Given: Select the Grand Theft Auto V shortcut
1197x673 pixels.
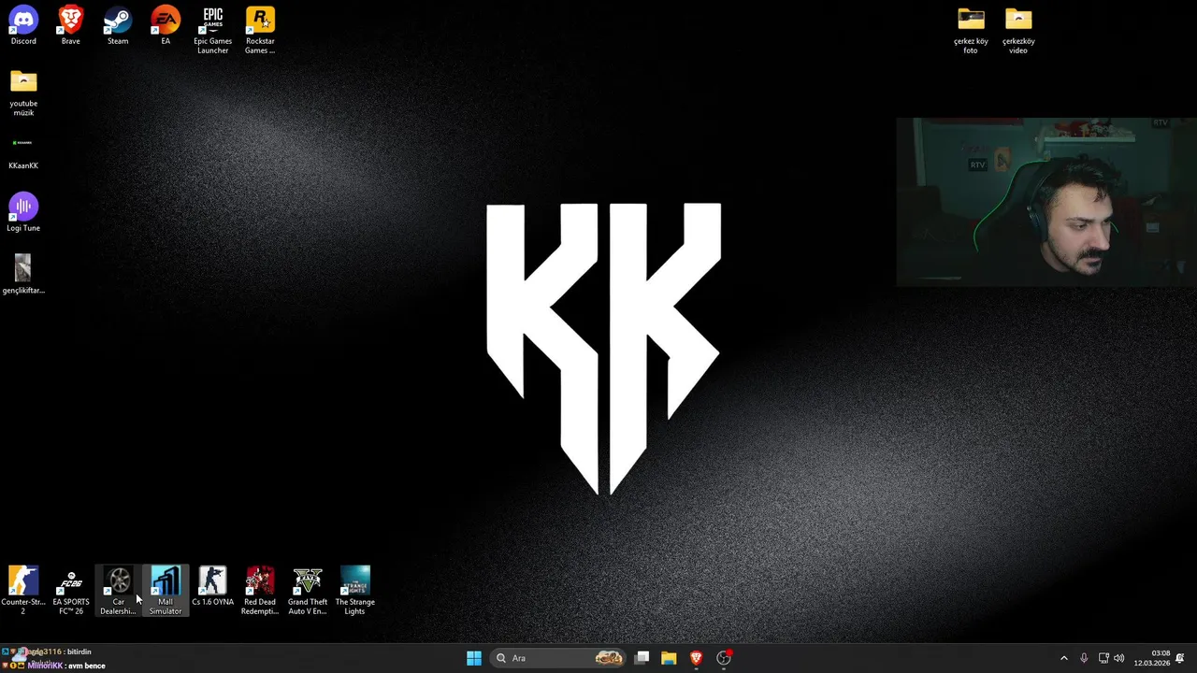Looking at the screenshot, I should point(308,591).
